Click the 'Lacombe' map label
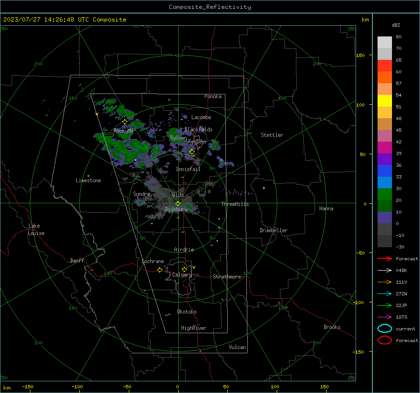 click(x=201, y=117)
